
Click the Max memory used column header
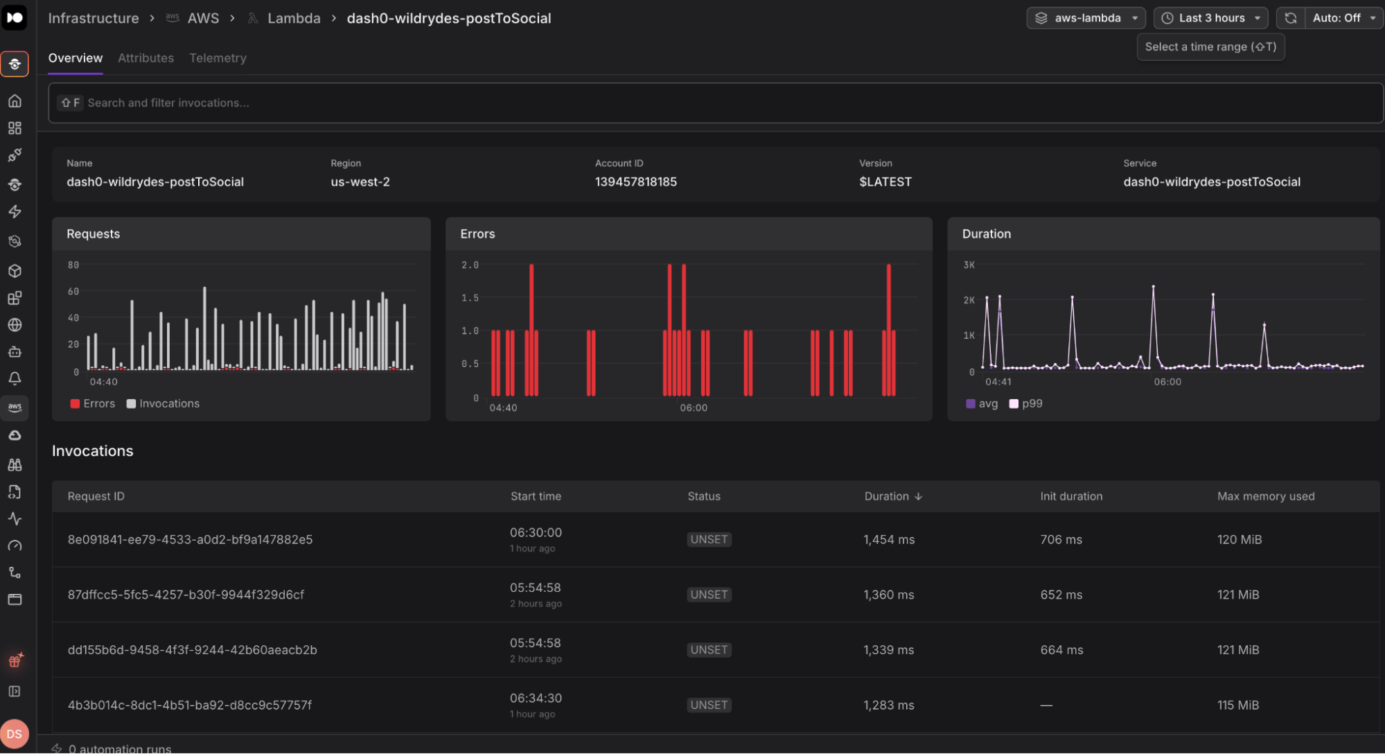tap(1266, 496)
